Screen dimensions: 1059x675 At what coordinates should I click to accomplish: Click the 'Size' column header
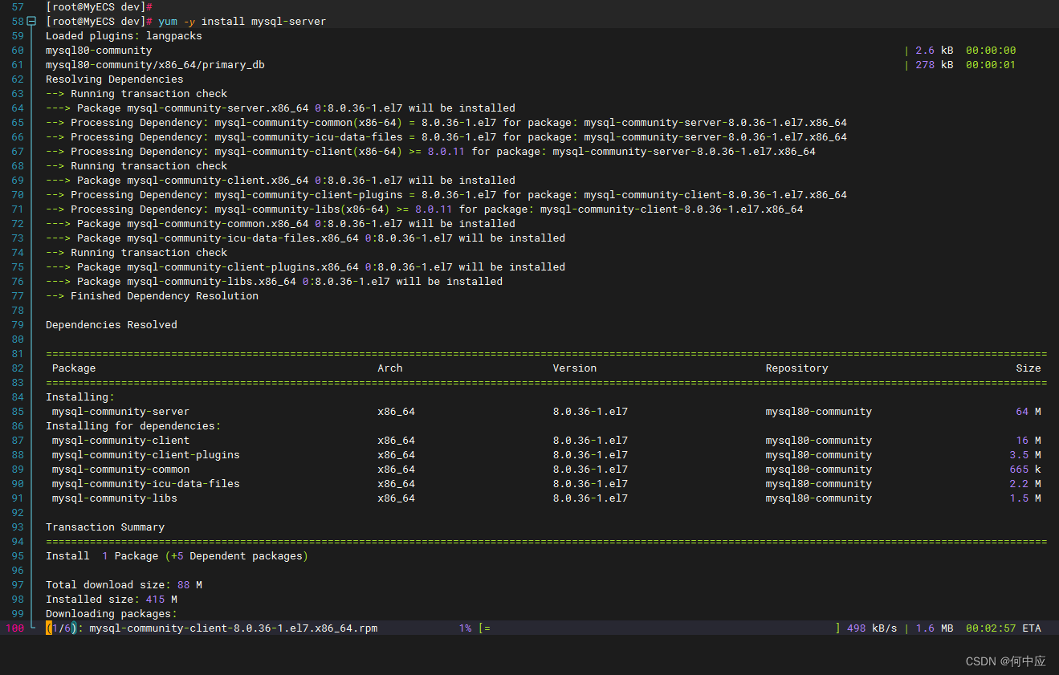[x=1028, y=368]
